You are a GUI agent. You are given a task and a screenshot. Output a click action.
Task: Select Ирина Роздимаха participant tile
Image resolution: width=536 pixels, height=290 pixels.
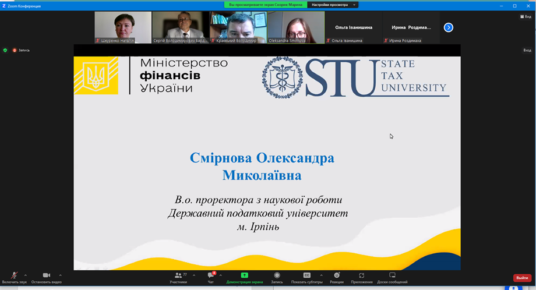(x=411, y=27)
